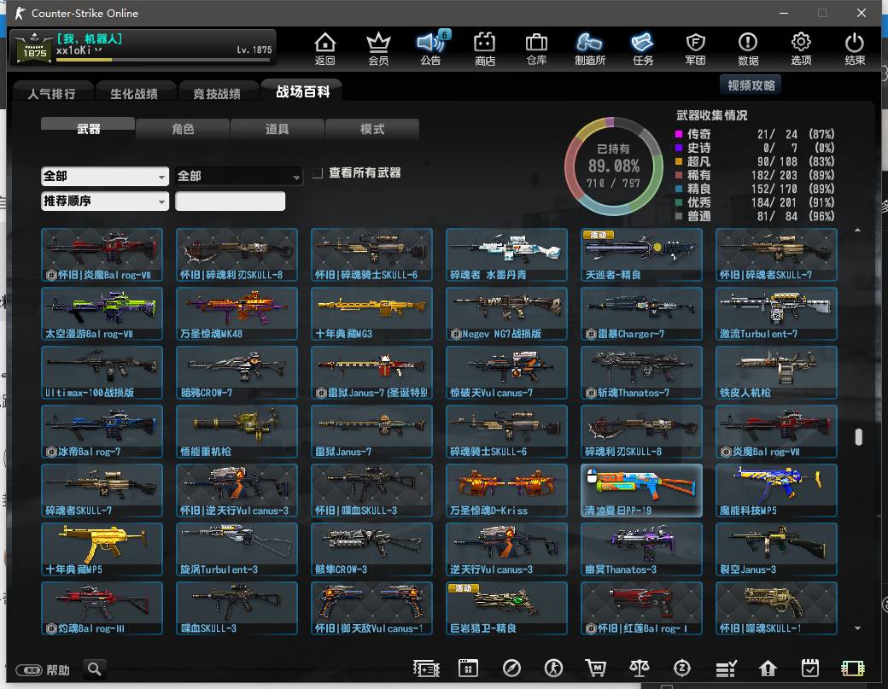The width and height of the screenshot is (888, 689).
Task: Click the scroll up arrow of weapon list
Action: click(x=858, y=230)
